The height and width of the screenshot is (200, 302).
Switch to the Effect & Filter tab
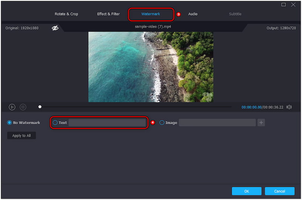[x=108, y=14]
